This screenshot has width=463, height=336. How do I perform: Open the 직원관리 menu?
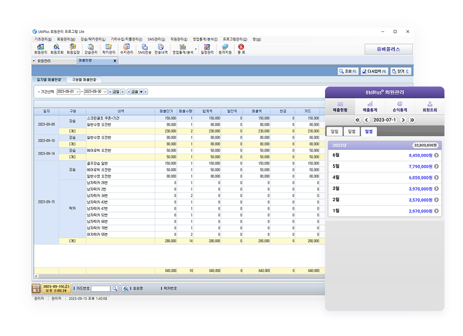[179, 39]
